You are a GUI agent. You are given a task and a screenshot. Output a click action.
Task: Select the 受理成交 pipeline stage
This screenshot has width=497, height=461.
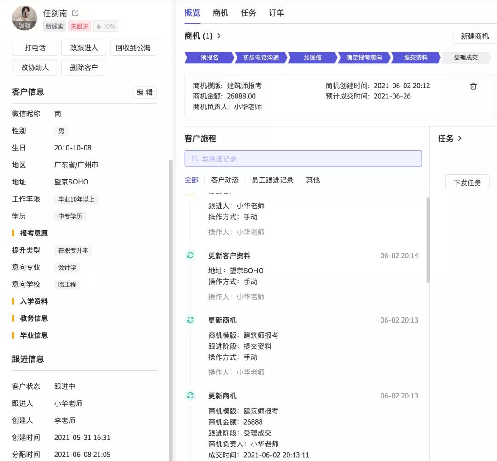[466, 58]
